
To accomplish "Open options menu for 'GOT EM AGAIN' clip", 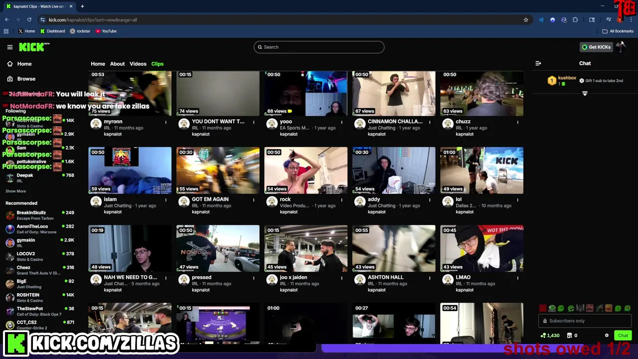I will [254, 200].
